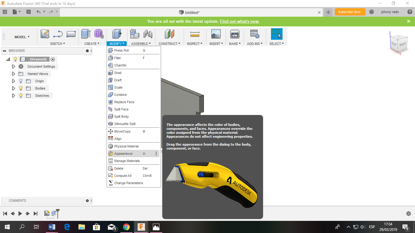Select the Insert image icon
This screenshot has width=415, height=233.
(216, 34)
